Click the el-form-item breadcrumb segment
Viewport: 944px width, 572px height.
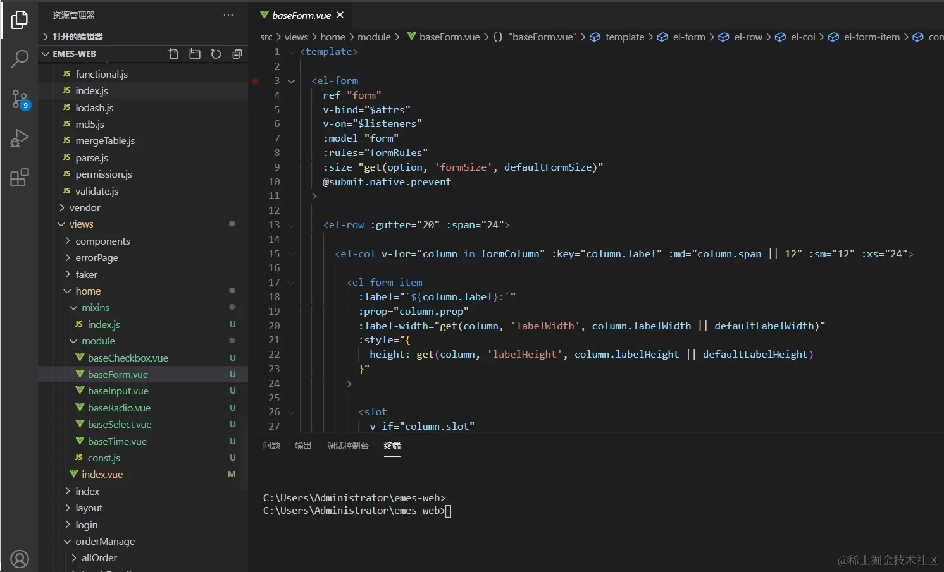pyautogui.click(x=864, y=37)
